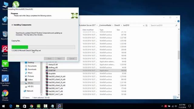
Task: Select _CommonRedist in the address path
Action: point(105,25)
